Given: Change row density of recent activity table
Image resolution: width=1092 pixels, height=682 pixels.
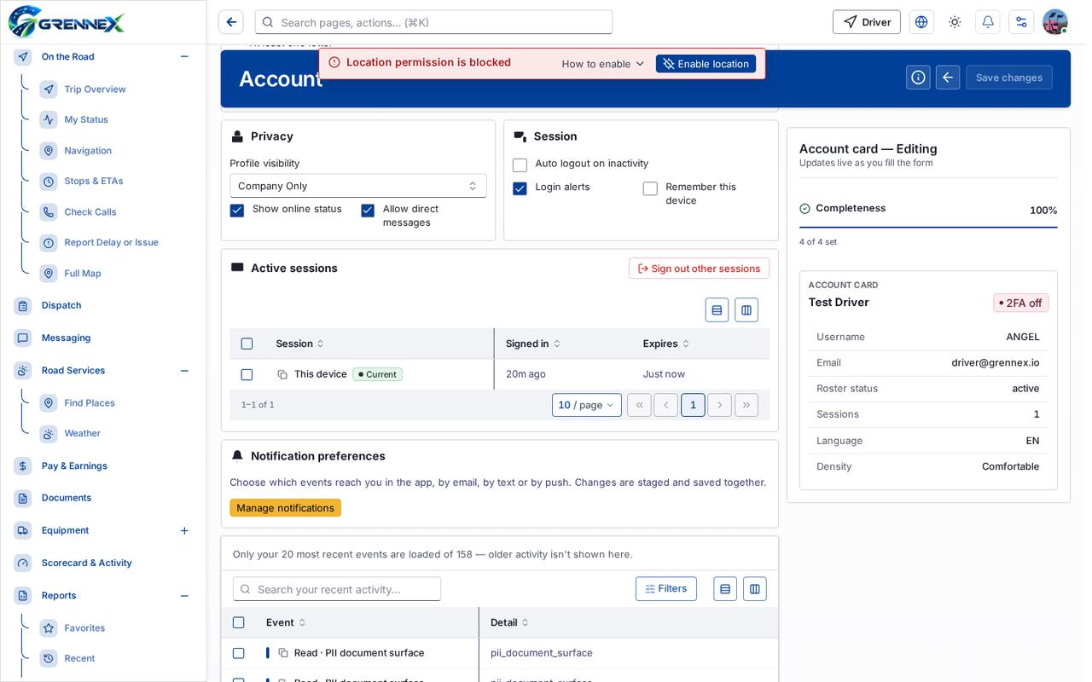Looking at the screenshot, I should (x=725, y=589).
